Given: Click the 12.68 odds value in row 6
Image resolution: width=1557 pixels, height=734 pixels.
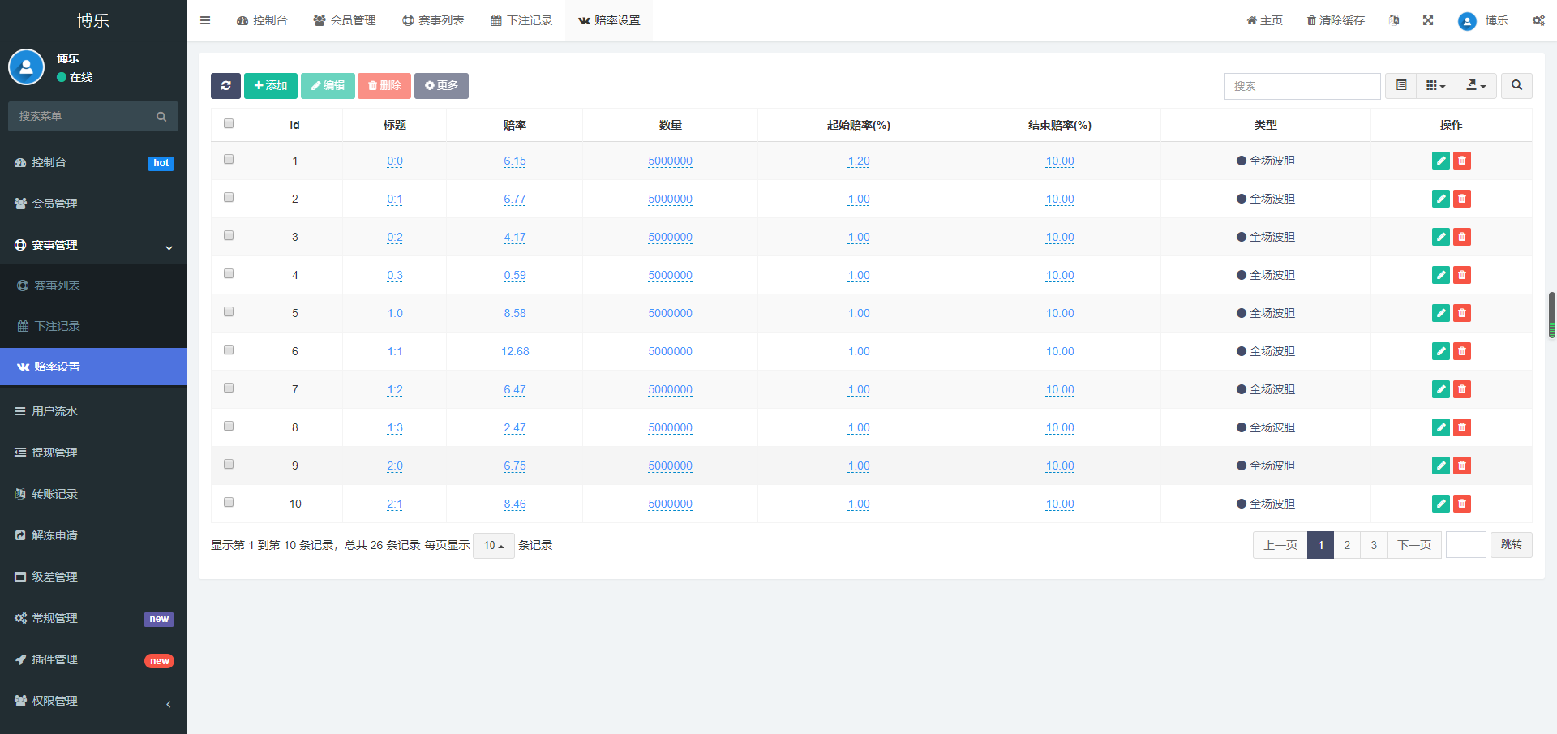Looking at the screenshot, I should [x=515, y=351].
